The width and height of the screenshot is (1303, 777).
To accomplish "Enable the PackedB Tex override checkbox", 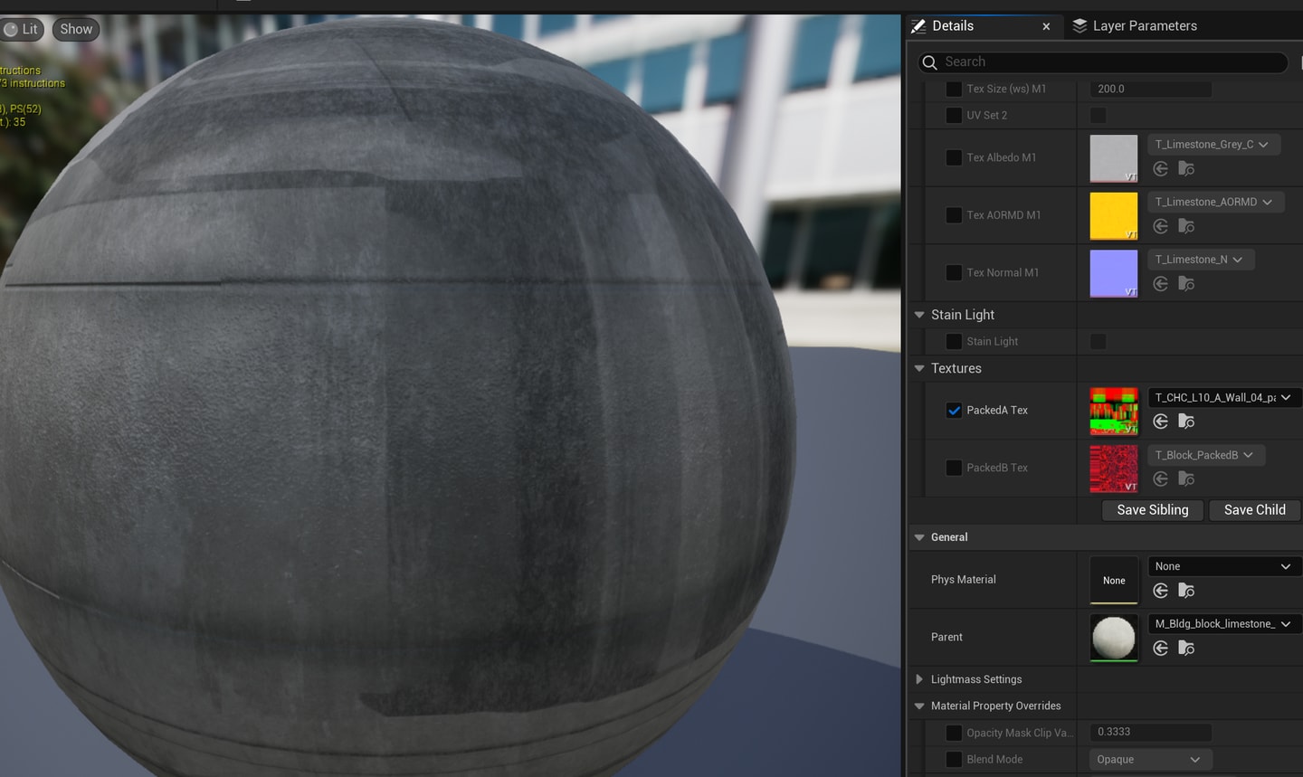I will (x=954, y=468).
